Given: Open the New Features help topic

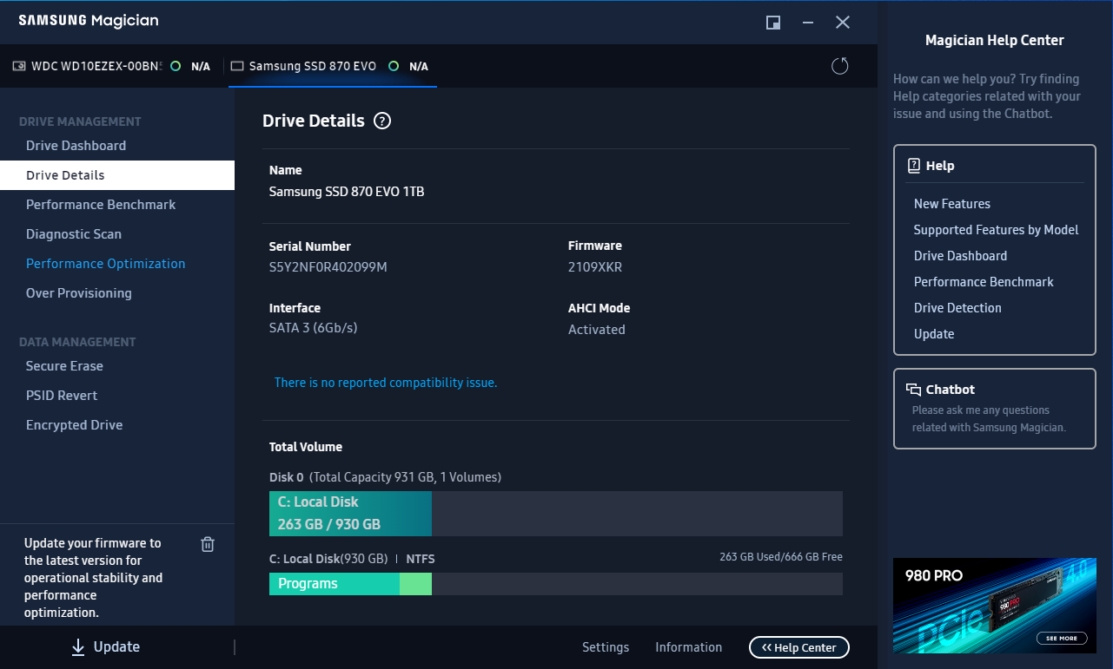Looking at the screenshot, I should (952, 204).
